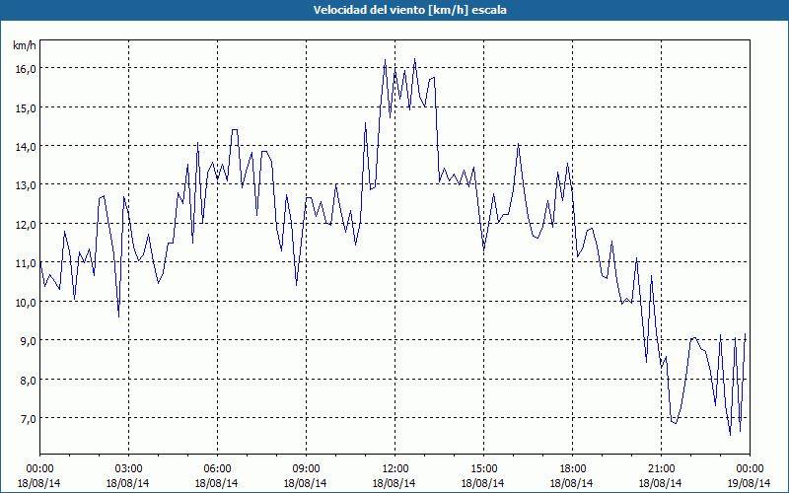Click the 03:00 time axis label

click(129, 469)
